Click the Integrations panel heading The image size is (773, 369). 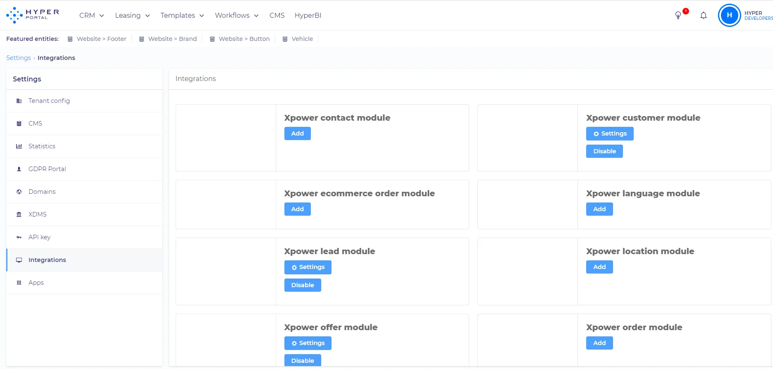pos(196,79)
